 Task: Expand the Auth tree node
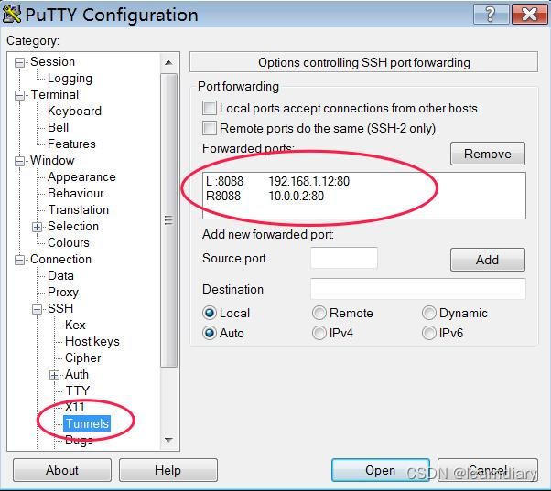[54, 375]
